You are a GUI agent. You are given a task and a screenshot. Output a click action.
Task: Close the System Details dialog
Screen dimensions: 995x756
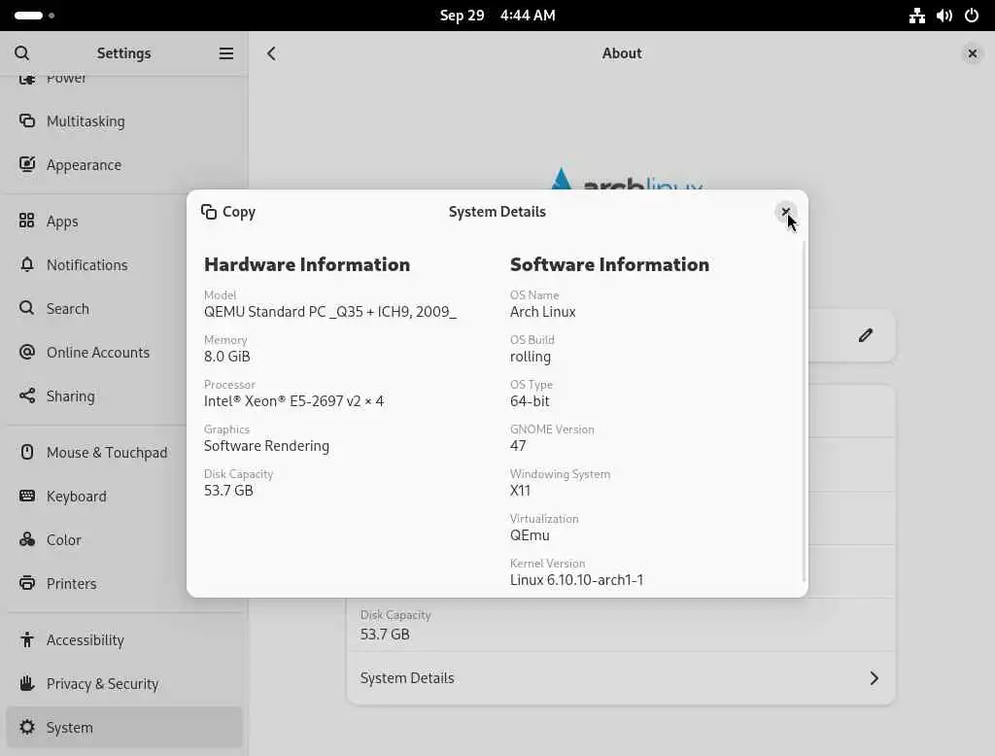click(785, 212)
